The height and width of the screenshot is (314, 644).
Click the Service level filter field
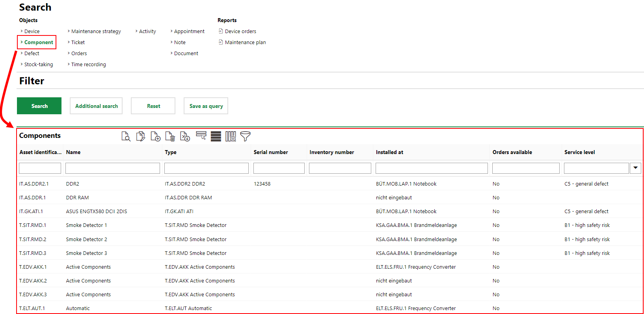[596, 168]
